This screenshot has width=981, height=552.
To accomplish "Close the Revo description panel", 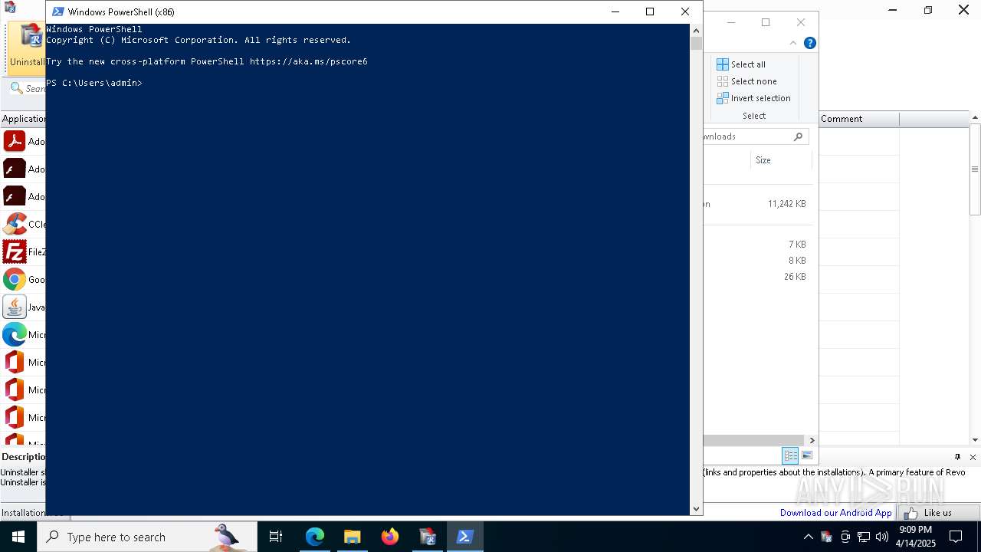I will [x=973, y=457].
